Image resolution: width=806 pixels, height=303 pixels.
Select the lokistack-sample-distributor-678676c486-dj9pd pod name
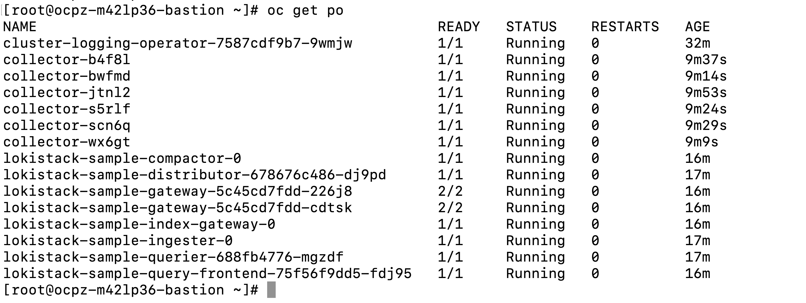tap(195, 175)
